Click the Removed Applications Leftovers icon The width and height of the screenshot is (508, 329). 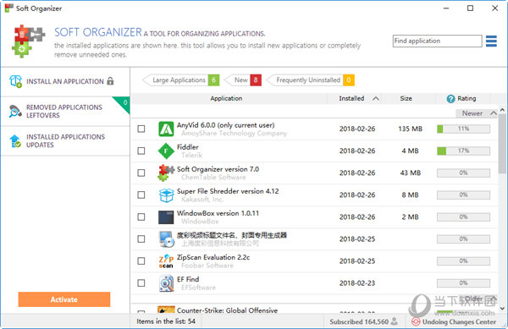[x=15, y=112]
